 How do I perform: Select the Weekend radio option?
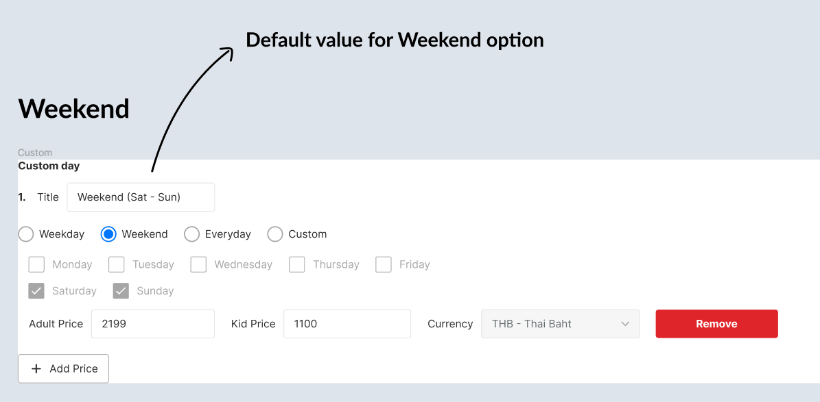108,234
